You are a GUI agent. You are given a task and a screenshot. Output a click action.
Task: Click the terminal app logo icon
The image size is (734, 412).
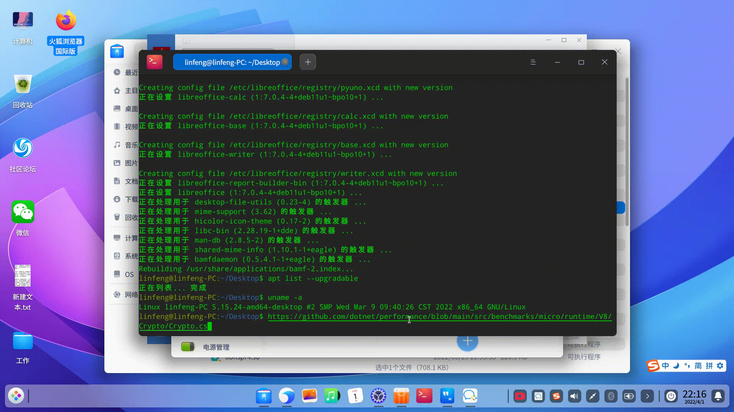154,62
